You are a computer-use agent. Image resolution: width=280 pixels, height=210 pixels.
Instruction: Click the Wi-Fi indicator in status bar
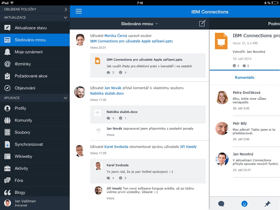click(x=12, y=3)
